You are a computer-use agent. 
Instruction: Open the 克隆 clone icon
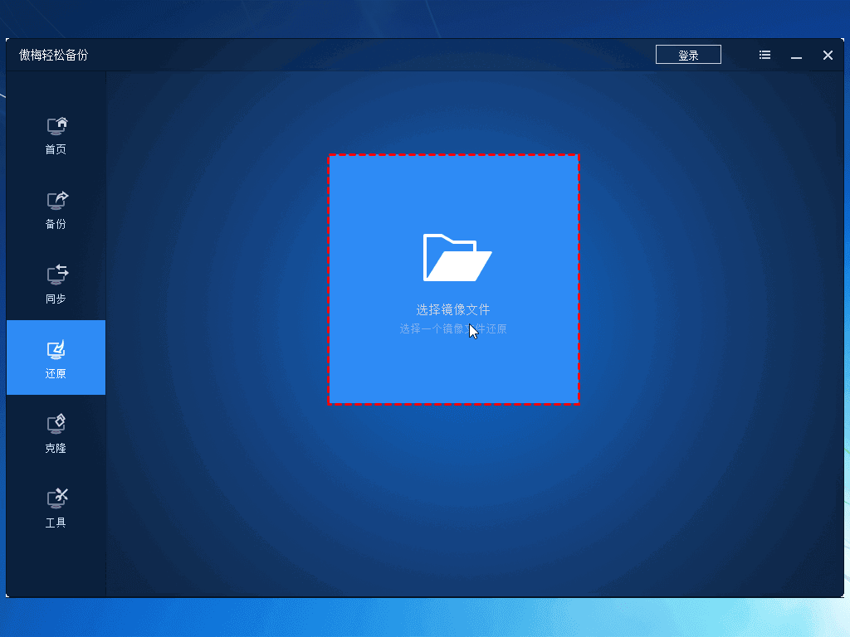point(56,424)
